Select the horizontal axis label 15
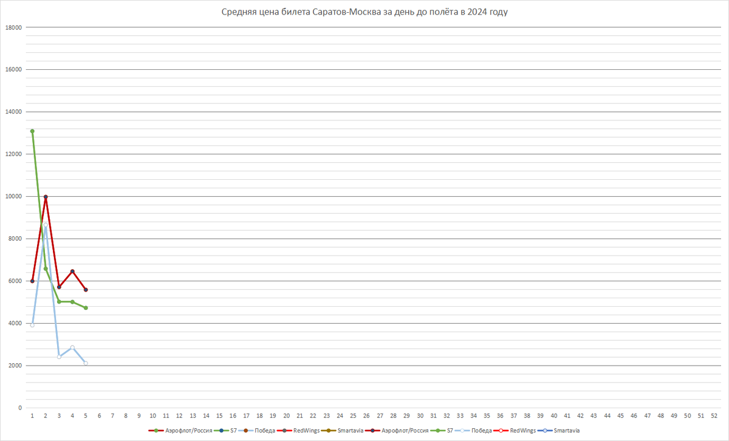Screen dimensions: 729x441 tap(219, 416)
